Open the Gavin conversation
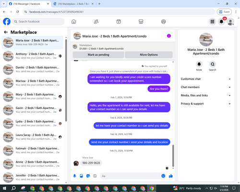 pos(32,110)
